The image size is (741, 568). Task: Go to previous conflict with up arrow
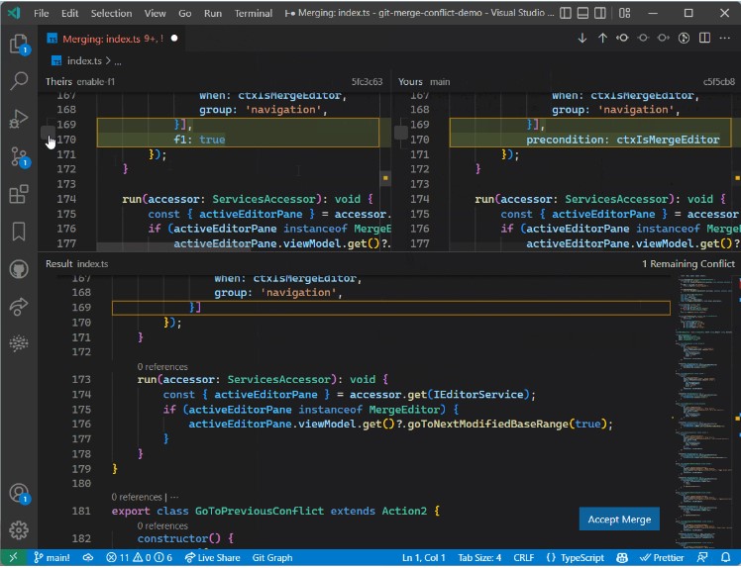click(x=602, y=38)
